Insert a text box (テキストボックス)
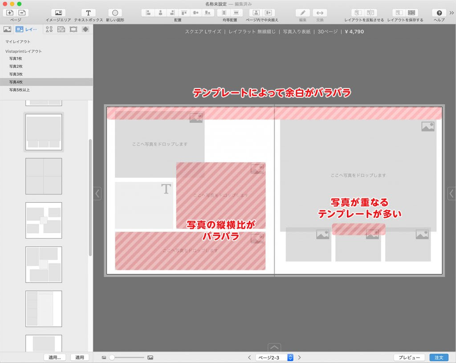This screenshot has height=363, width=456. pos(88,13)
